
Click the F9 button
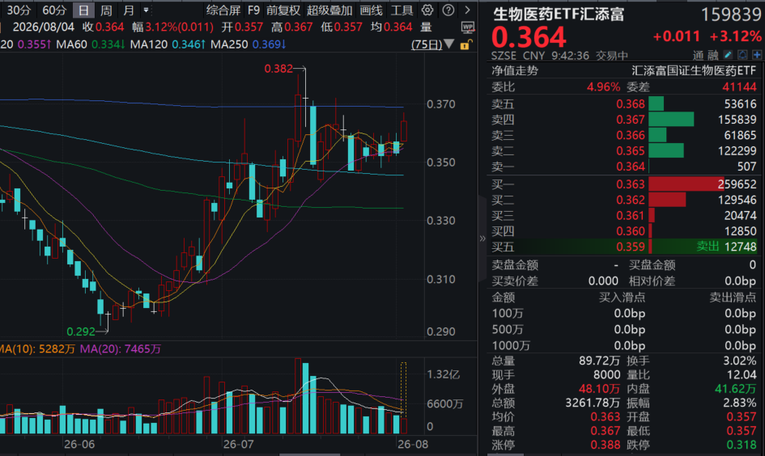[253, 10]
